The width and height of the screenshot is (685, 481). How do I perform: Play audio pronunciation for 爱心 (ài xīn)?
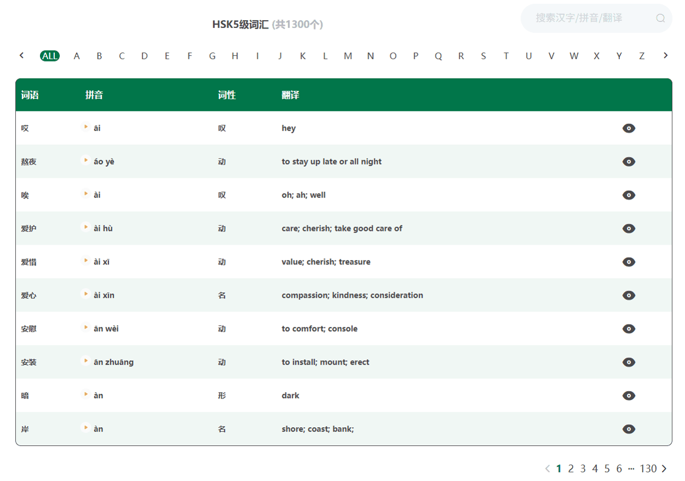(x=85, y=295)
